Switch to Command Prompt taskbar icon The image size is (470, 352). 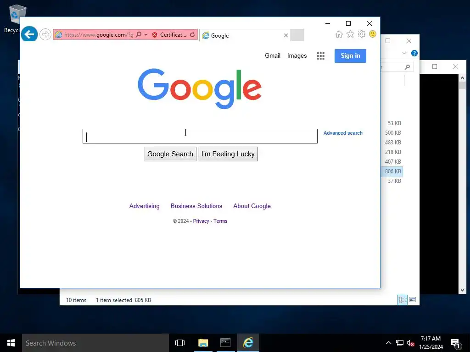pyautogui.click(x=225, y=343)
